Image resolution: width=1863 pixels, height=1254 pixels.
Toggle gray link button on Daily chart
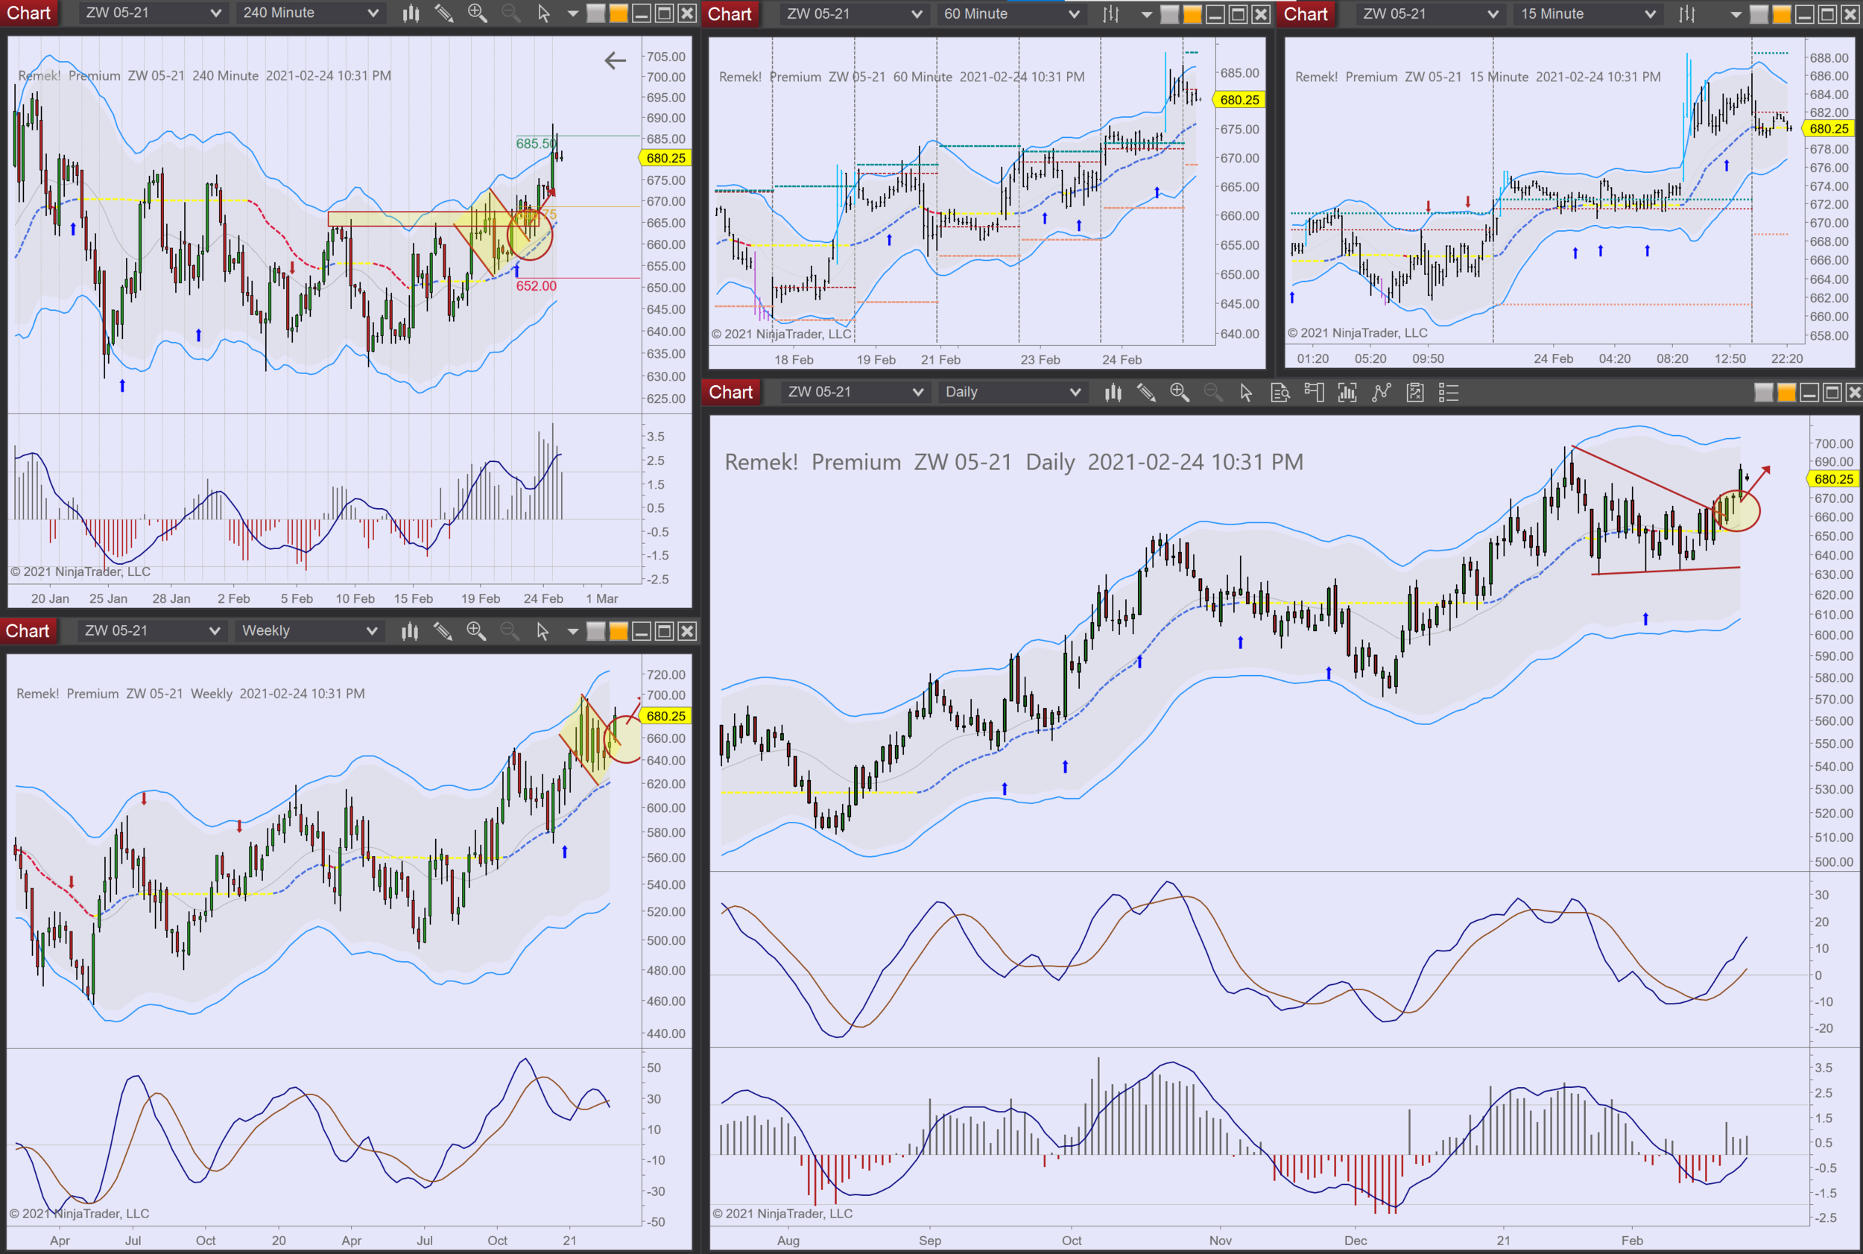1763,393
